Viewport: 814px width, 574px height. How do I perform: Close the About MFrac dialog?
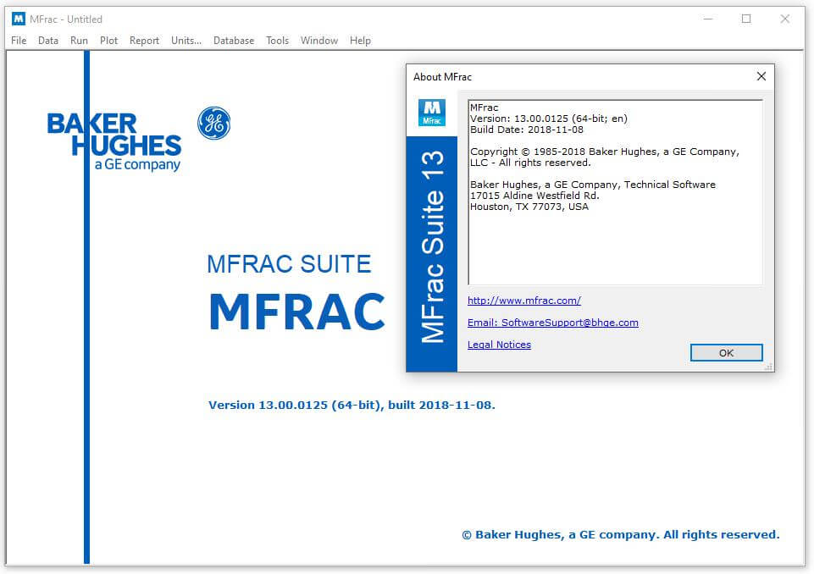tap(761, 76)
